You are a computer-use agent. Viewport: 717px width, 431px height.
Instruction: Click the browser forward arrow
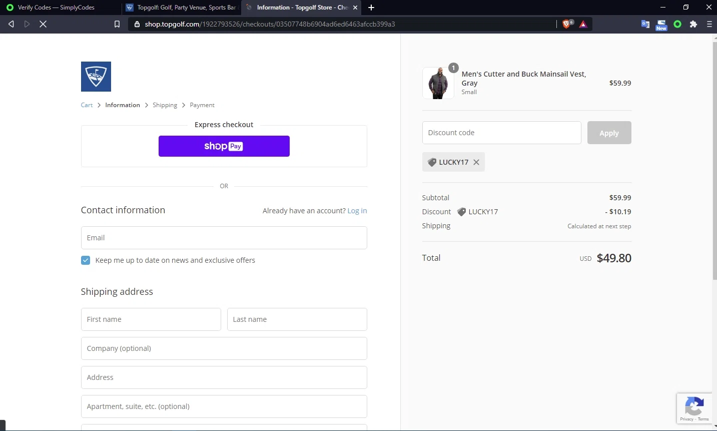[x=27, y=24]
